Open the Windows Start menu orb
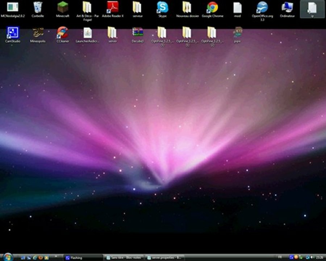 pos(8,257)
